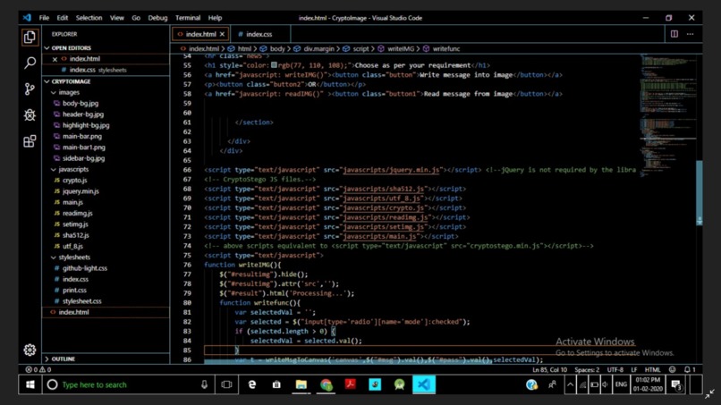Open crypto.js in the explorer
Image resolution: width=721 pixels, height=405 pixels.
(74, 181)
